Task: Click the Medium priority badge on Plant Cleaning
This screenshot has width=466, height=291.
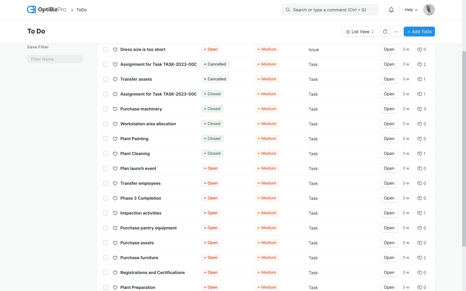Action: (267, 153)
